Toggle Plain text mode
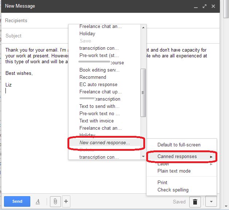 coord(174,171)
